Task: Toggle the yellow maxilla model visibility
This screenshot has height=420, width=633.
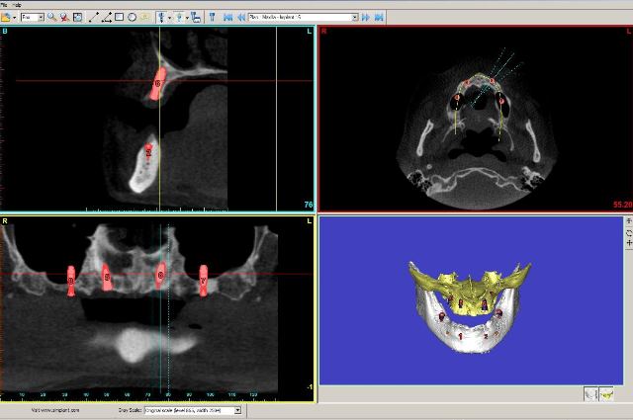Action: 608,393
